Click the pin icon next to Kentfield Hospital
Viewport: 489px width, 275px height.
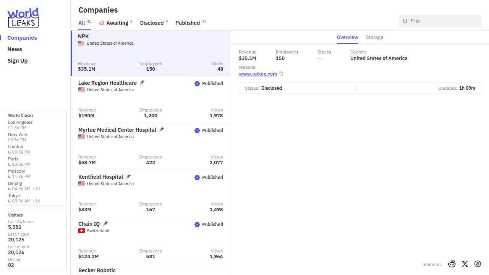click(x=128, y=176)
